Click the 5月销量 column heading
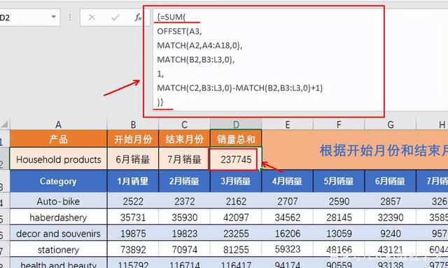 [x=339, y=181]
